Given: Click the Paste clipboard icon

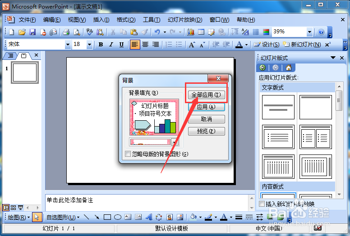Looking at the screenshot, I should coord(134,32).
